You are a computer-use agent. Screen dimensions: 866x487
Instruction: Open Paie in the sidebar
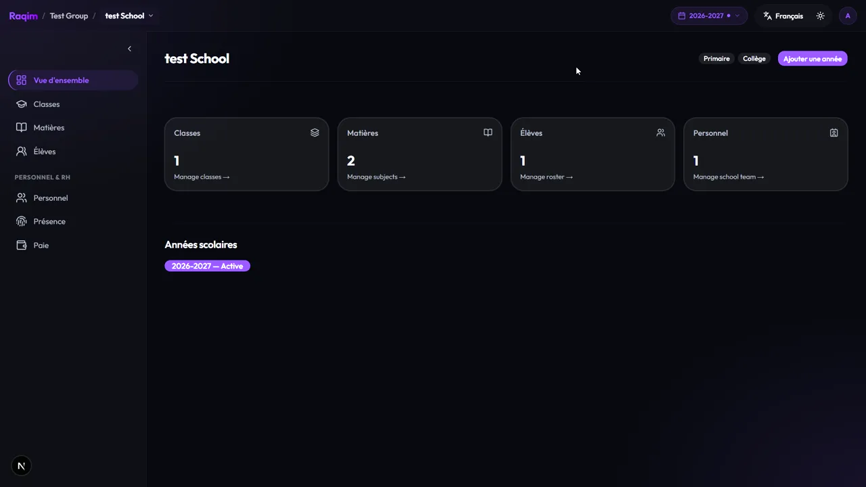coord(73,246)
